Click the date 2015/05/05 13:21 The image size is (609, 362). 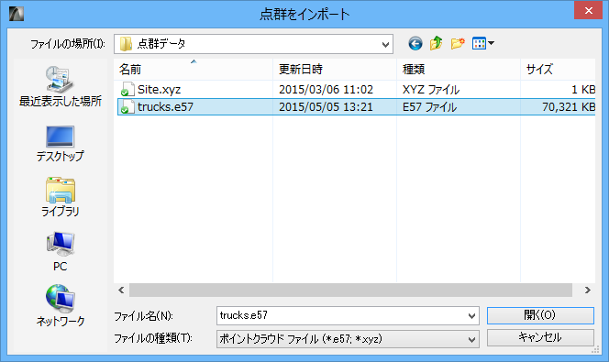click(326, 106)
